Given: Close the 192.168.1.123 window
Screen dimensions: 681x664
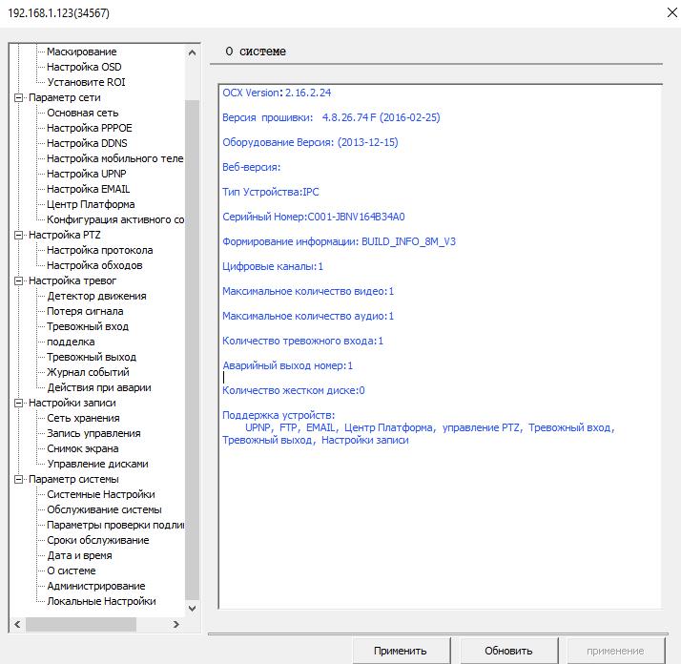Looking at the screenshot, I should click(x=657, y=13).
